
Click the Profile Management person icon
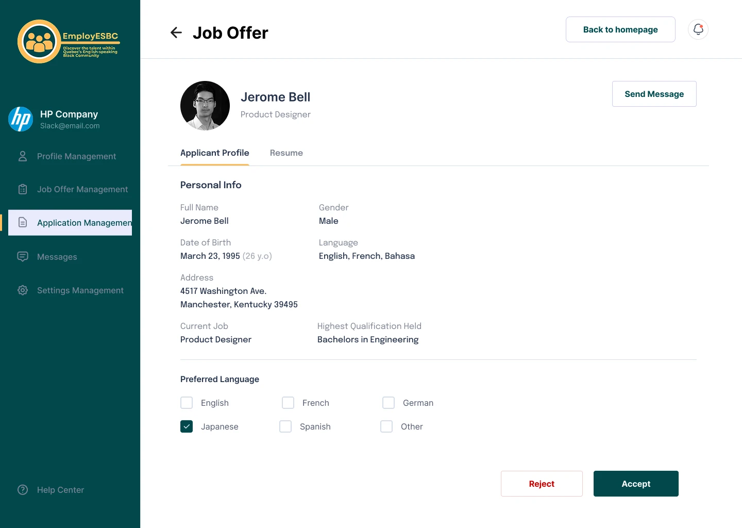pyautogui.click(x=23, y=156)
